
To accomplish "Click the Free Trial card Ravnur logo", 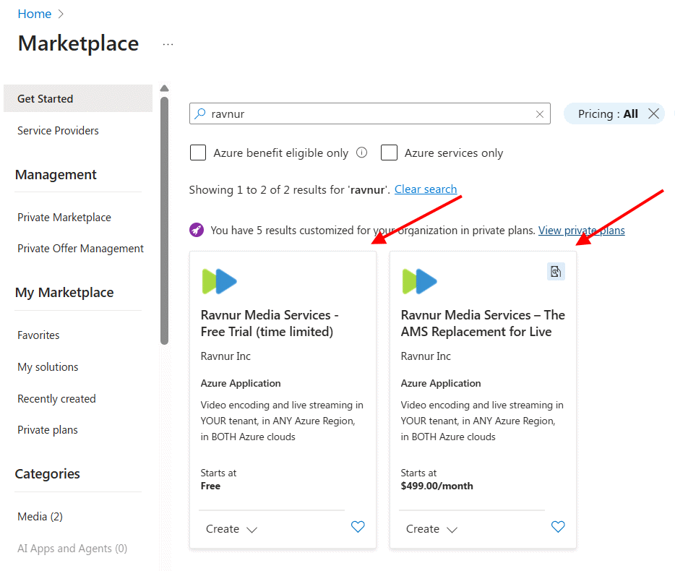I will click(x=219, y=281).
